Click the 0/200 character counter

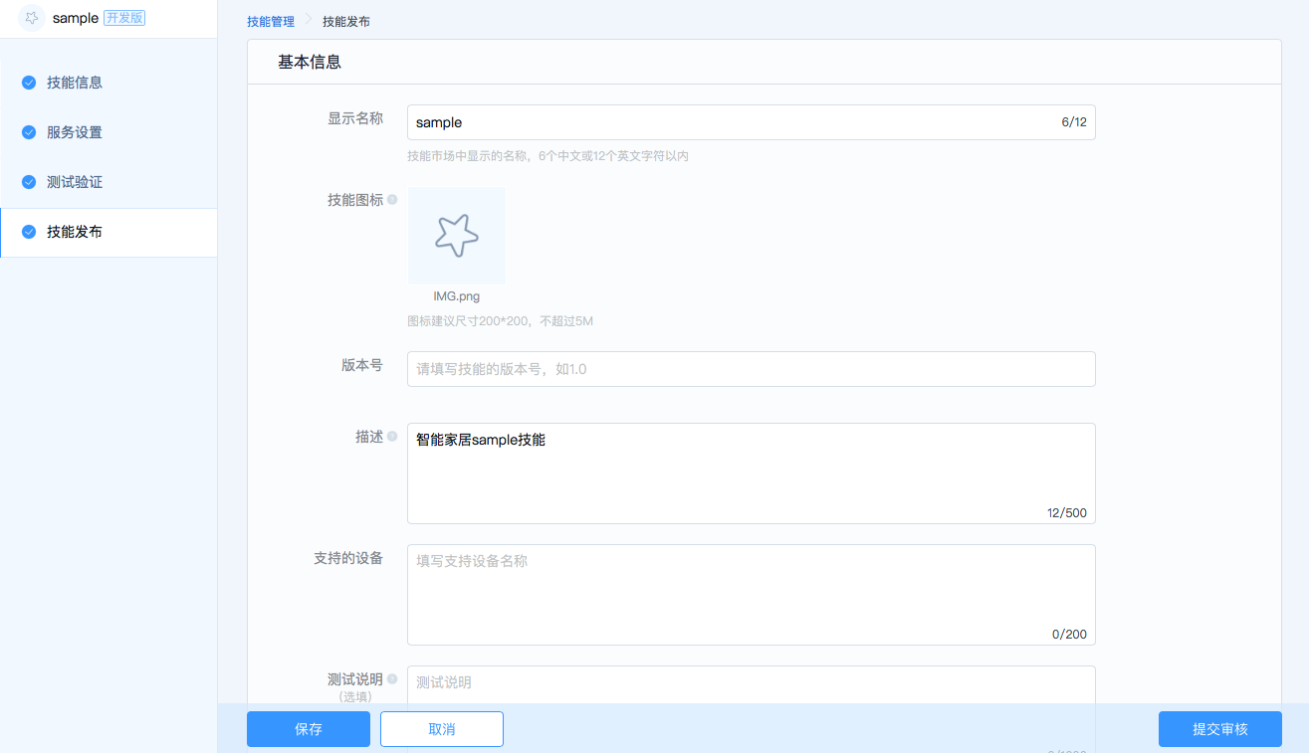tap(1069, 635)
